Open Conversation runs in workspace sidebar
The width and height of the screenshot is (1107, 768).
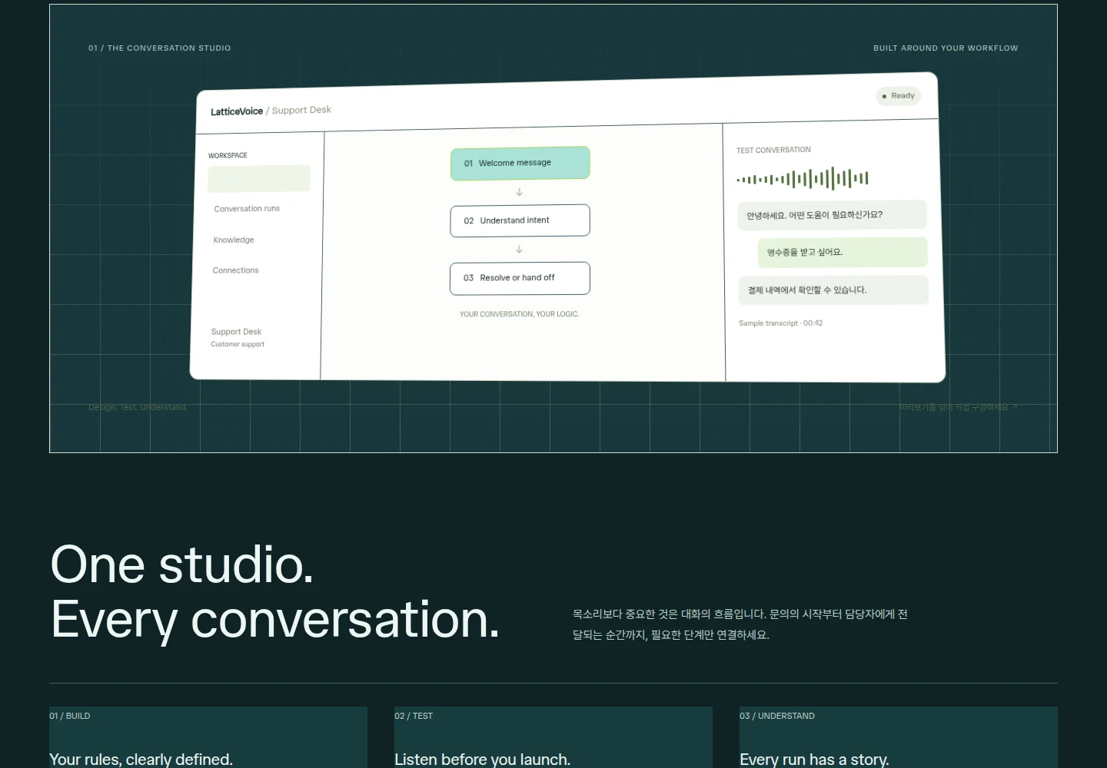(247, 209)
